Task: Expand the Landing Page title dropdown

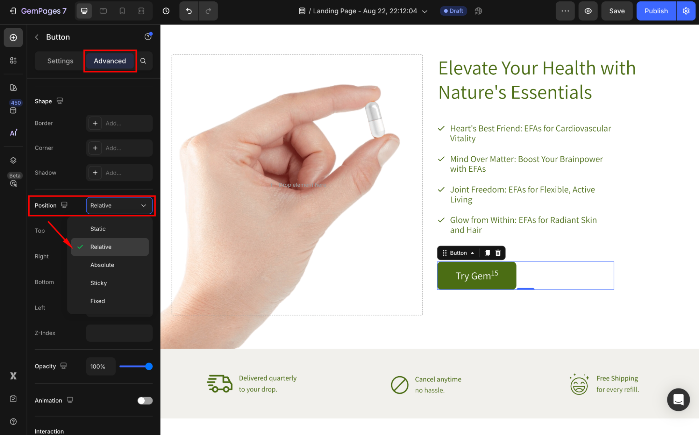Action: pos(425,11)
